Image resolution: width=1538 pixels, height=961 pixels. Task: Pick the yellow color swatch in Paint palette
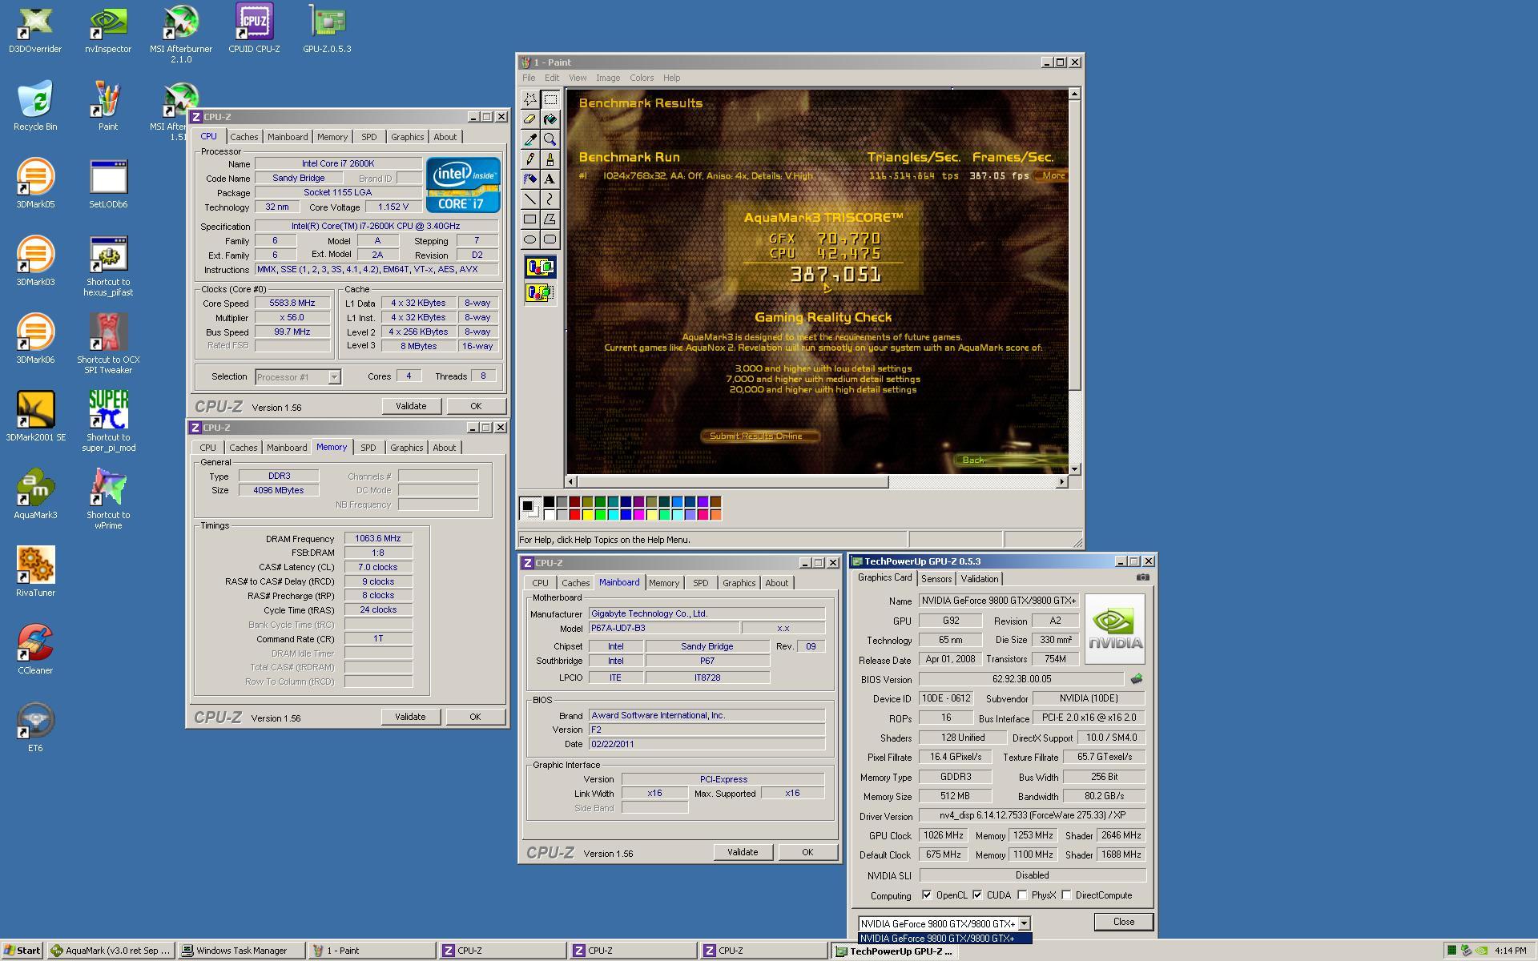587,515
